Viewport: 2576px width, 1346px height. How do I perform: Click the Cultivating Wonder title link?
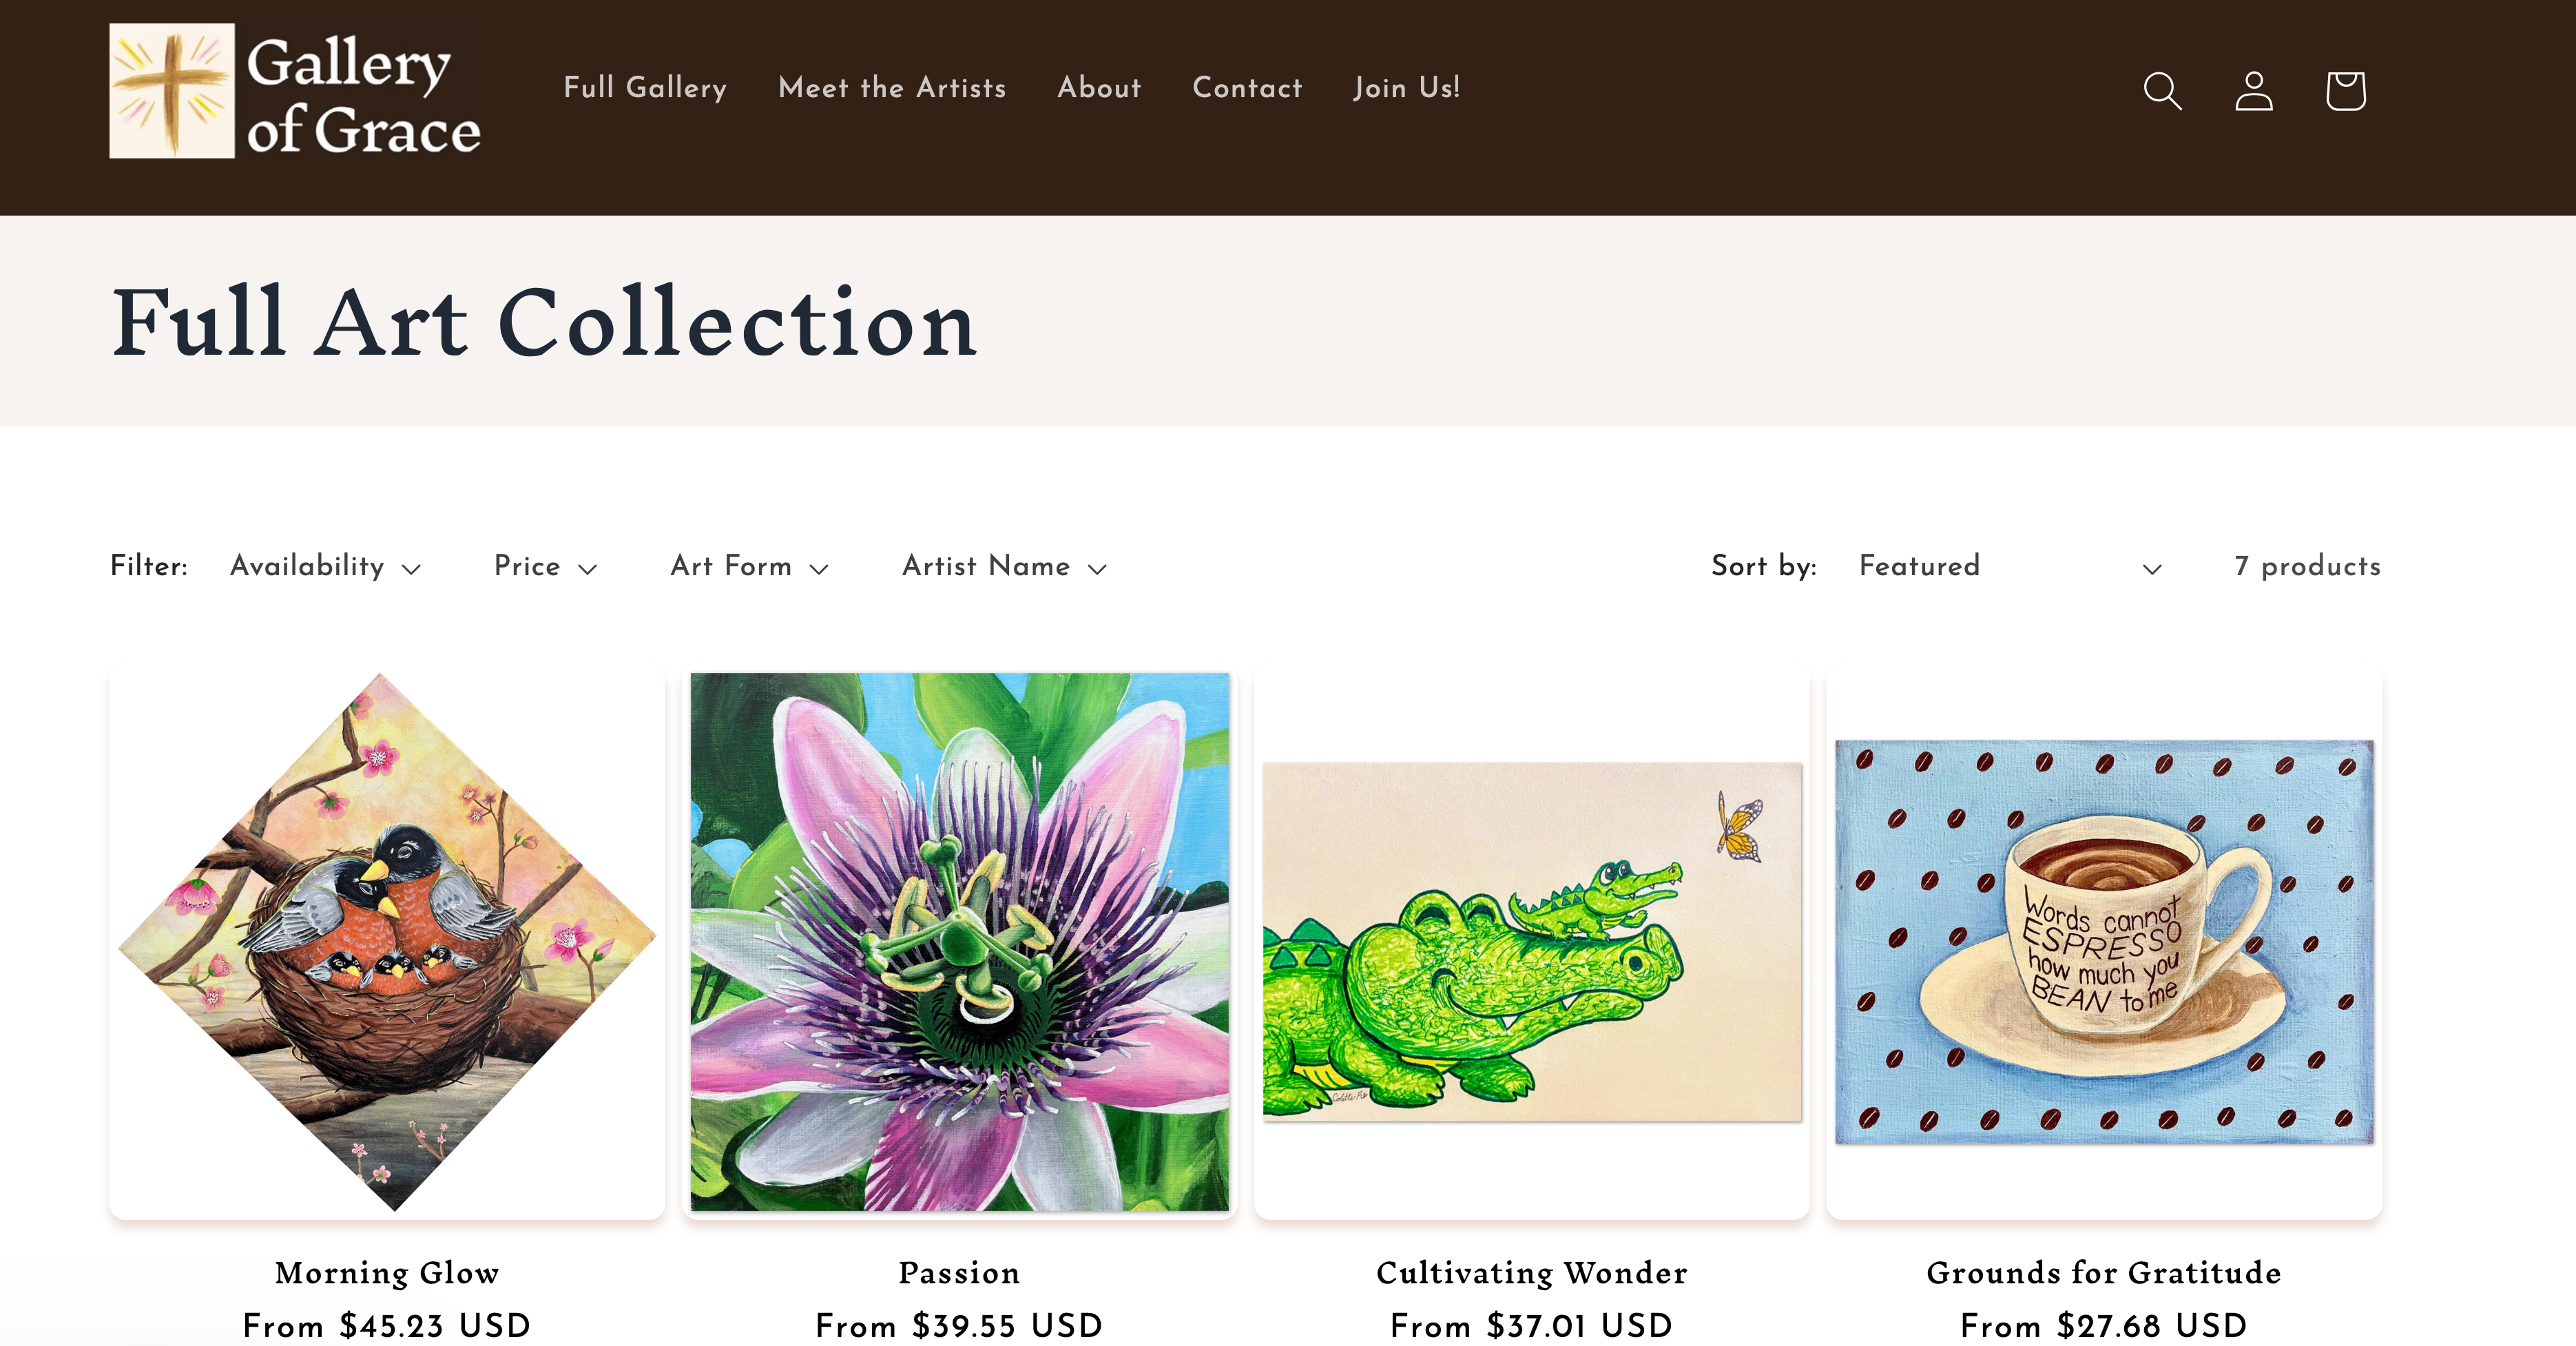tap(1532, 1273)
